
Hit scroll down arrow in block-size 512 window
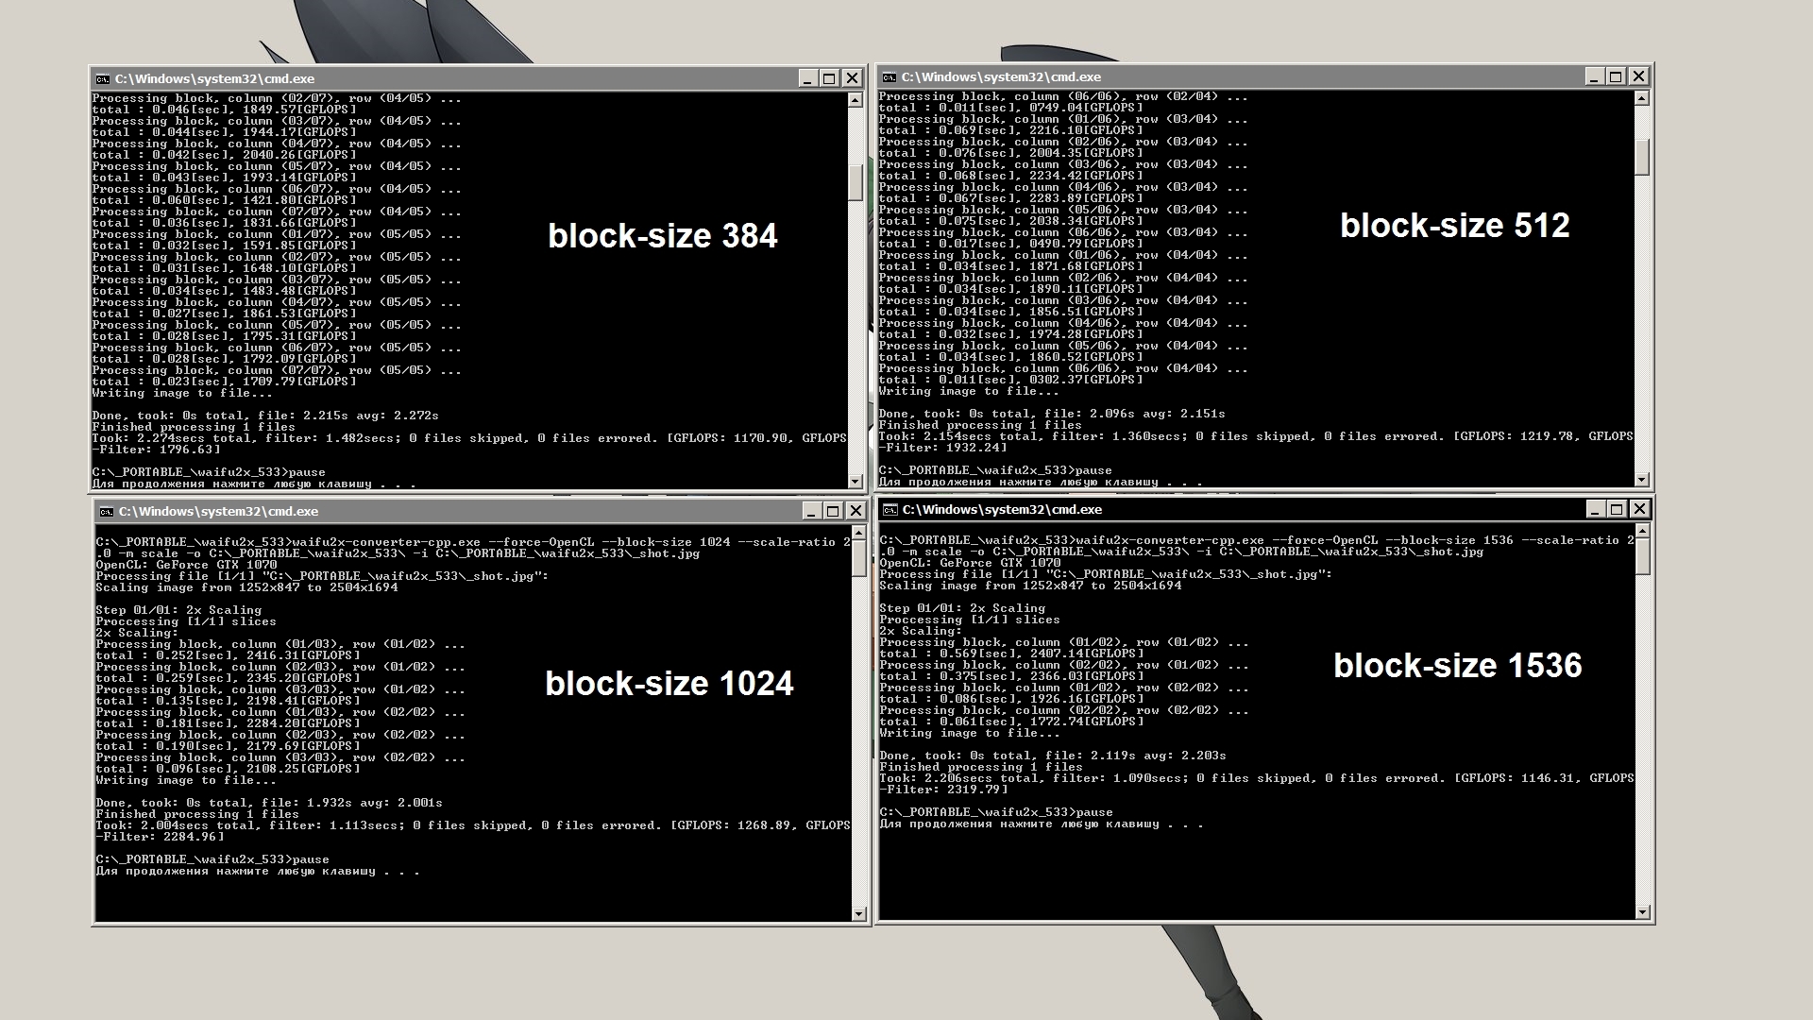point(1641,480)
